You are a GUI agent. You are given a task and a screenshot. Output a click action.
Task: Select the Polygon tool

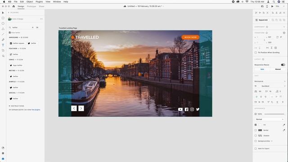3,29
